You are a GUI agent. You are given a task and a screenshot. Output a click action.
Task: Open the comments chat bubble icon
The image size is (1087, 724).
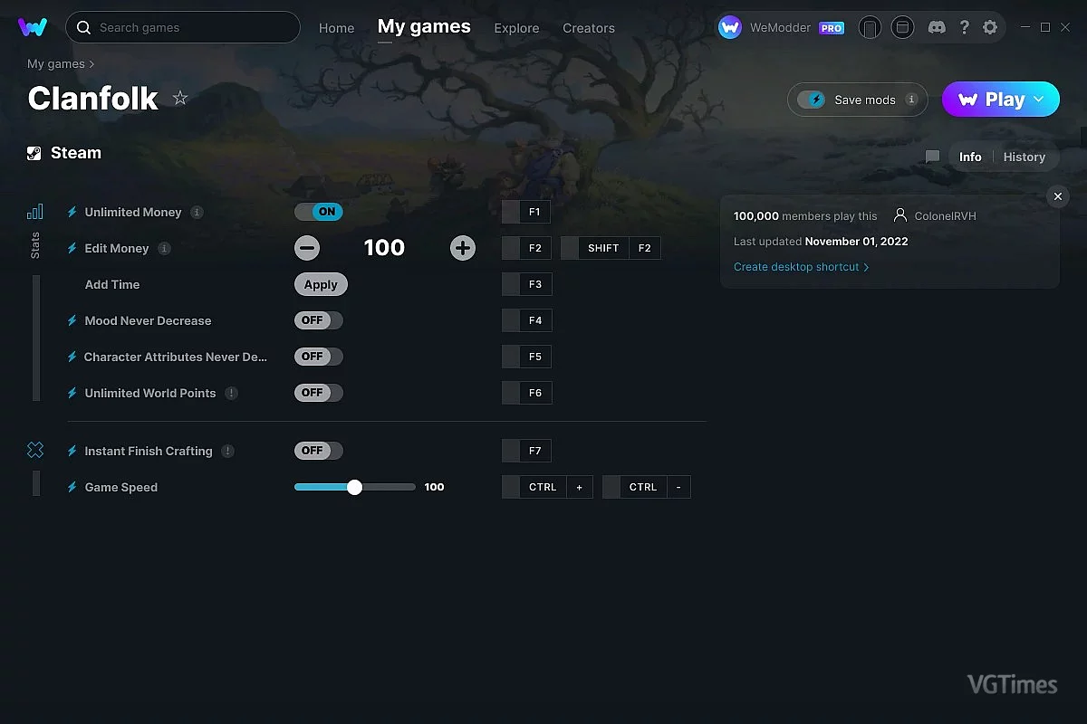[932, 157]
